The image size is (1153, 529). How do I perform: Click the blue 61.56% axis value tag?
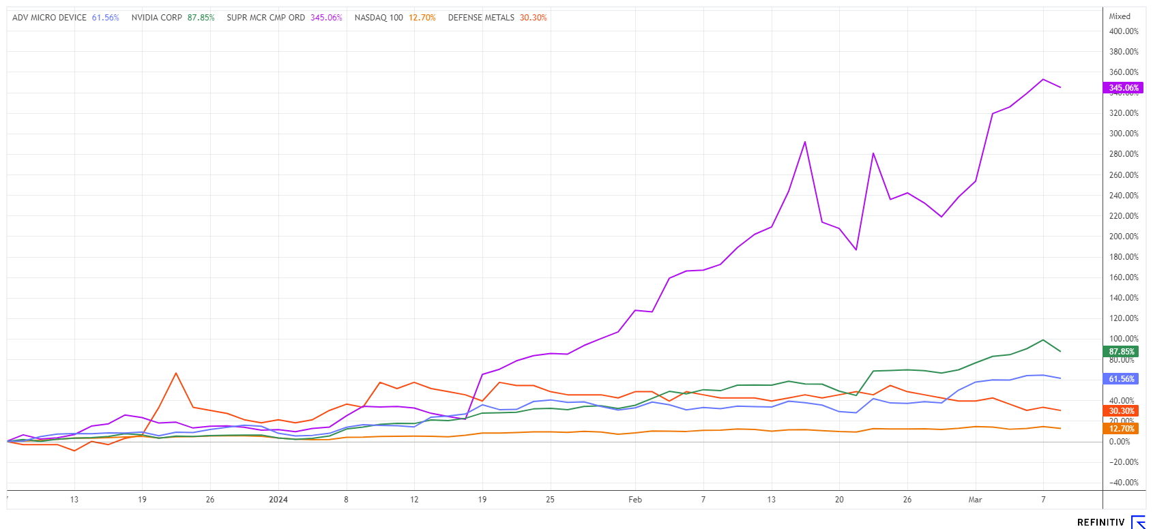tap(1121, 379)
